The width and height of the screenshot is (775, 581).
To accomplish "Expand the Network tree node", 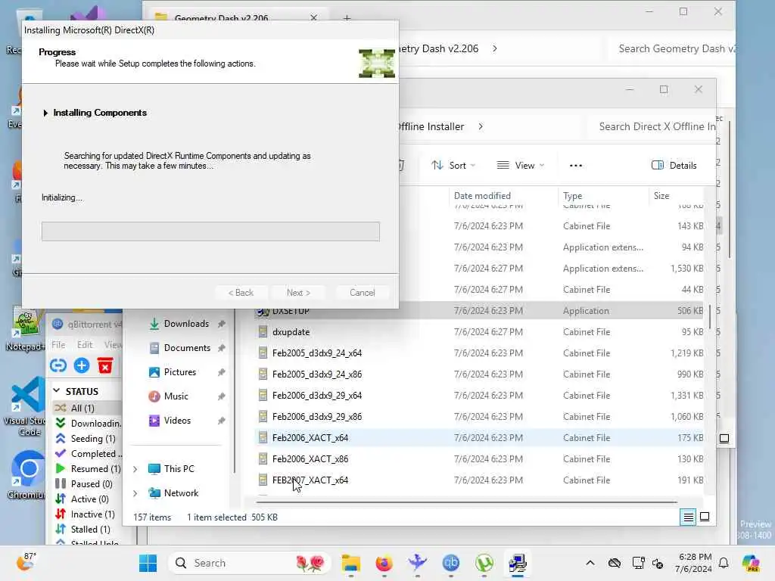I will click(x=135, y=493).
